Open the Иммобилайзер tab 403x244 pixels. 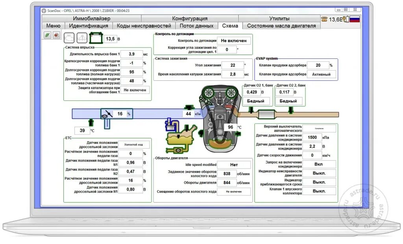click(91, 18)
